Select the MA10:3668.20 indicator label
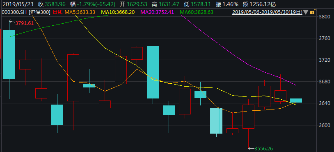 [118, 12]
